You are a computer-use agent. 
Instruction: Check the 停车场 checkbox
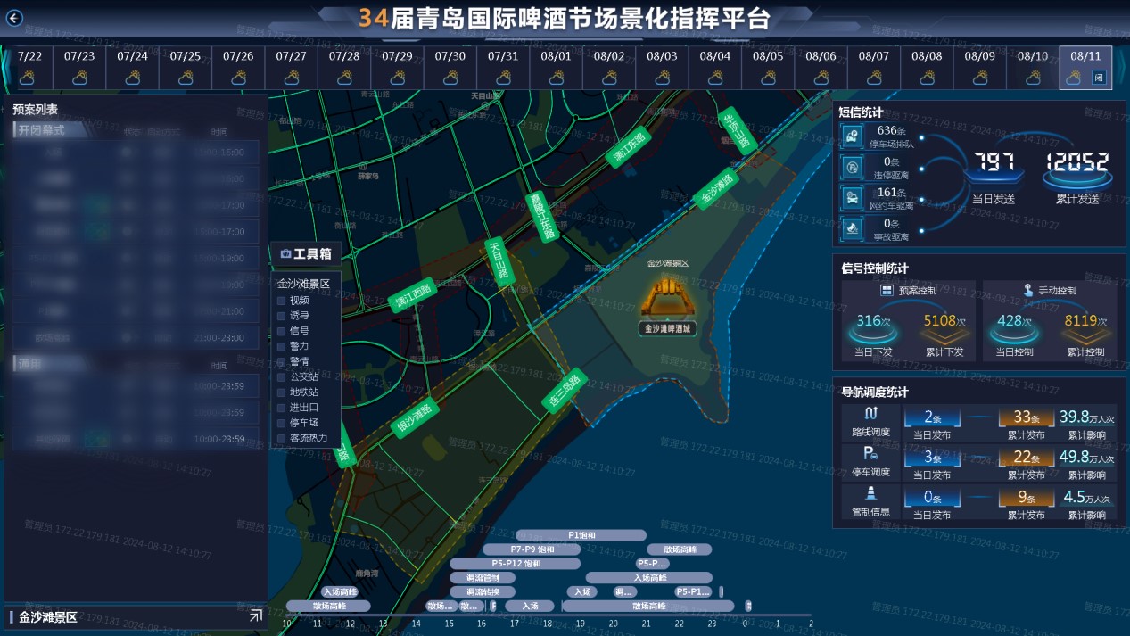tap(281, 423)
